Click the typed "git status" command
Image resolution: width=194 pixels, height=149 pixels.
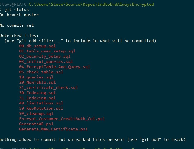point(16,10)
